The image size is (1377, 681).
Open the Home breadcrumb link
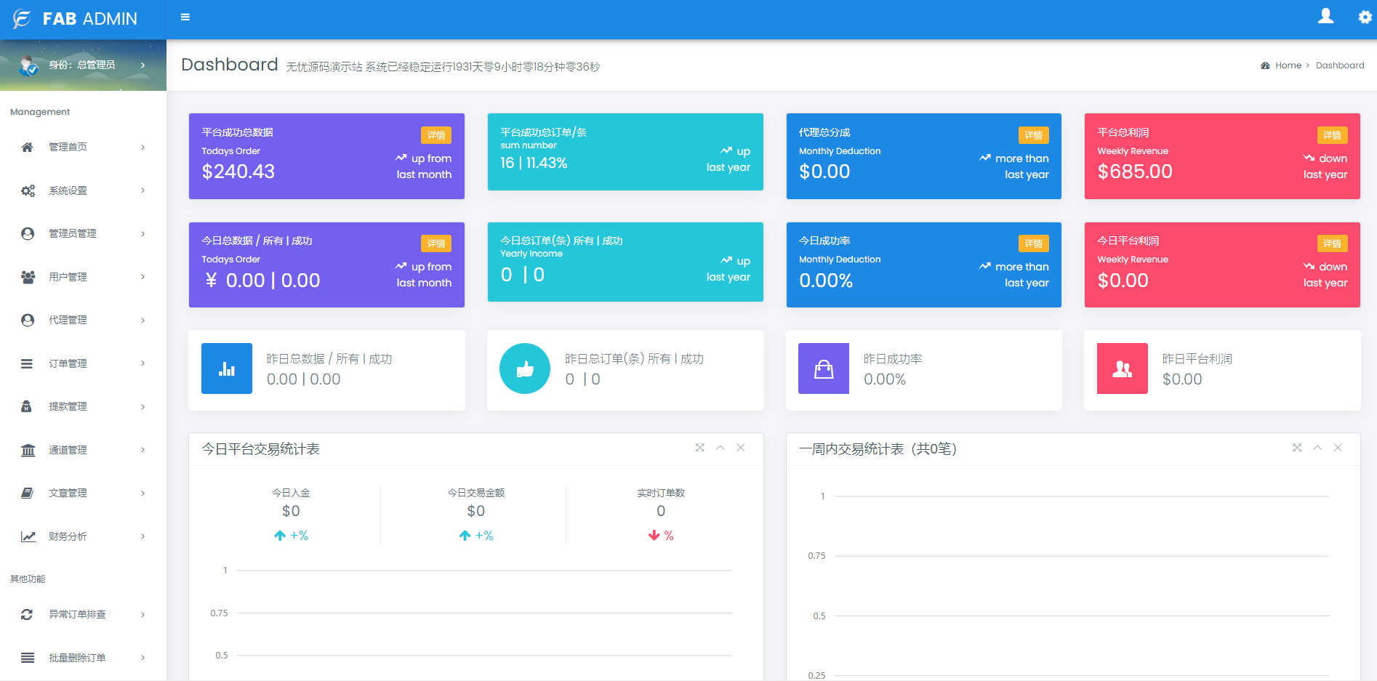[1288, 65]
